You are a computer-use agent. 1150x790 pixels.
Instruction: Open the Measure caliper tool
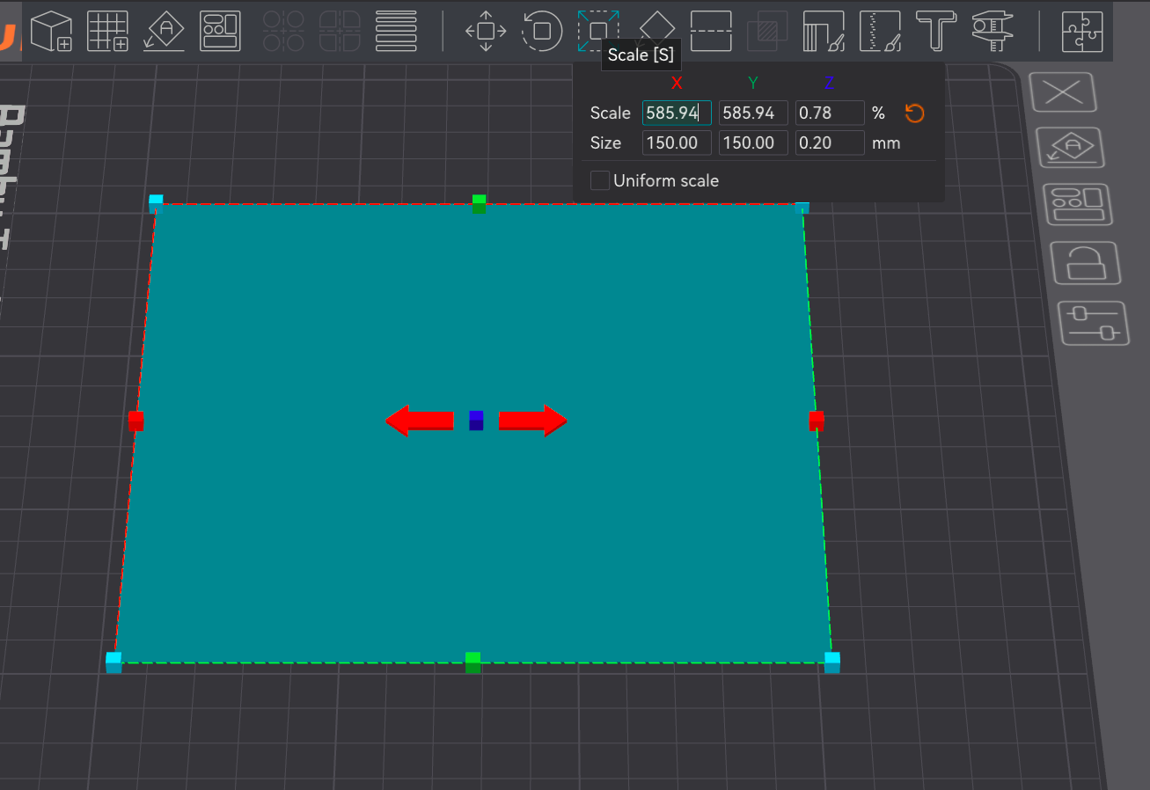pos(993,31)
